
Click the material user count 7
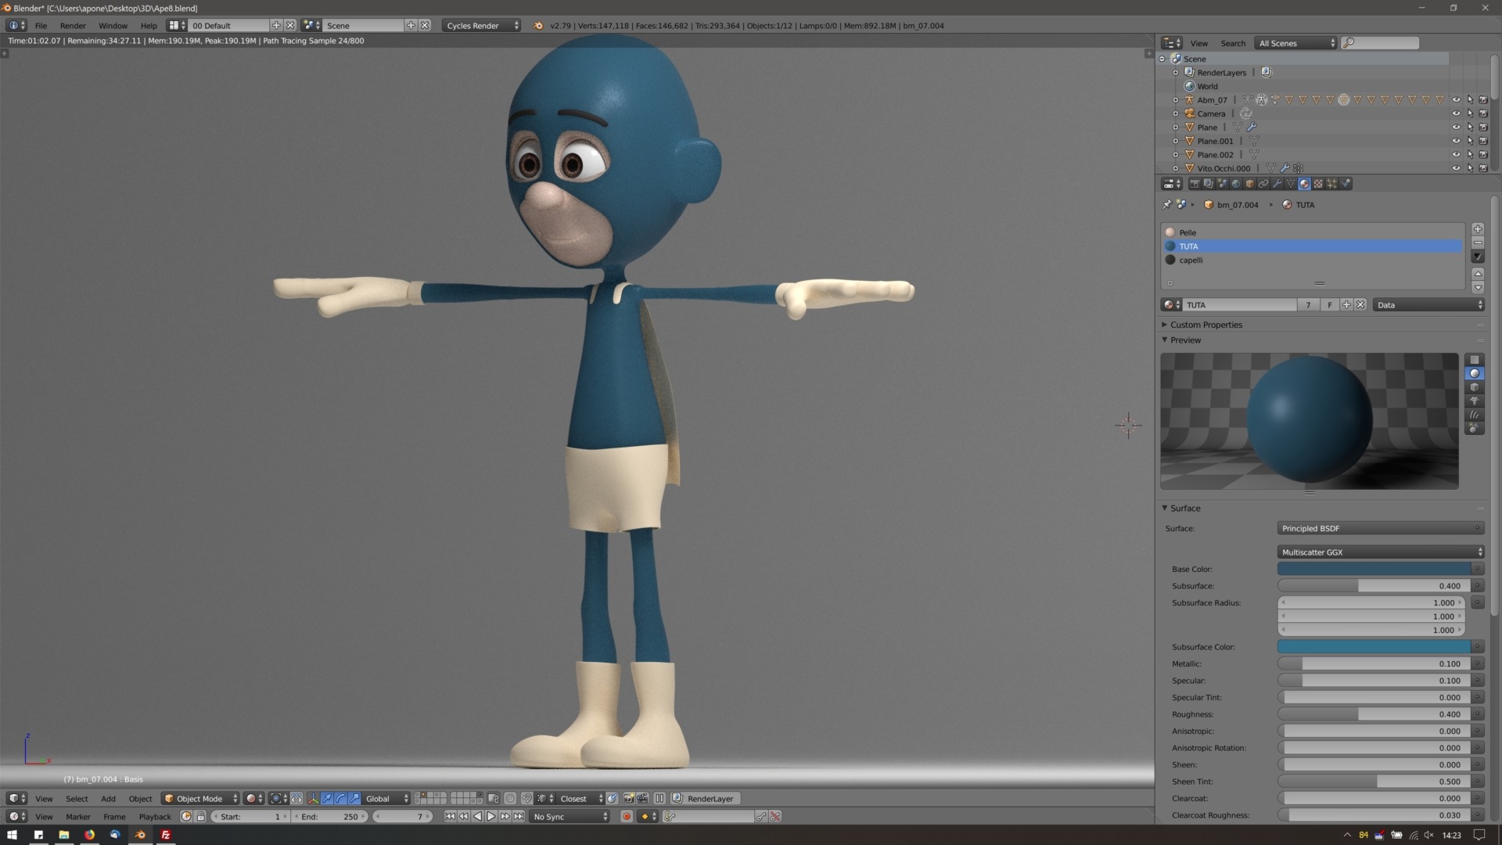pos(1308,305)
